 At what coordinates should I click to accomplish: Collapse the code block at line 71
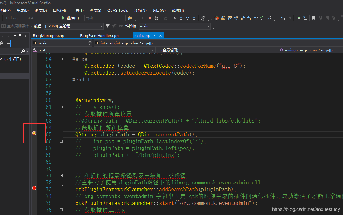(61, 175)
